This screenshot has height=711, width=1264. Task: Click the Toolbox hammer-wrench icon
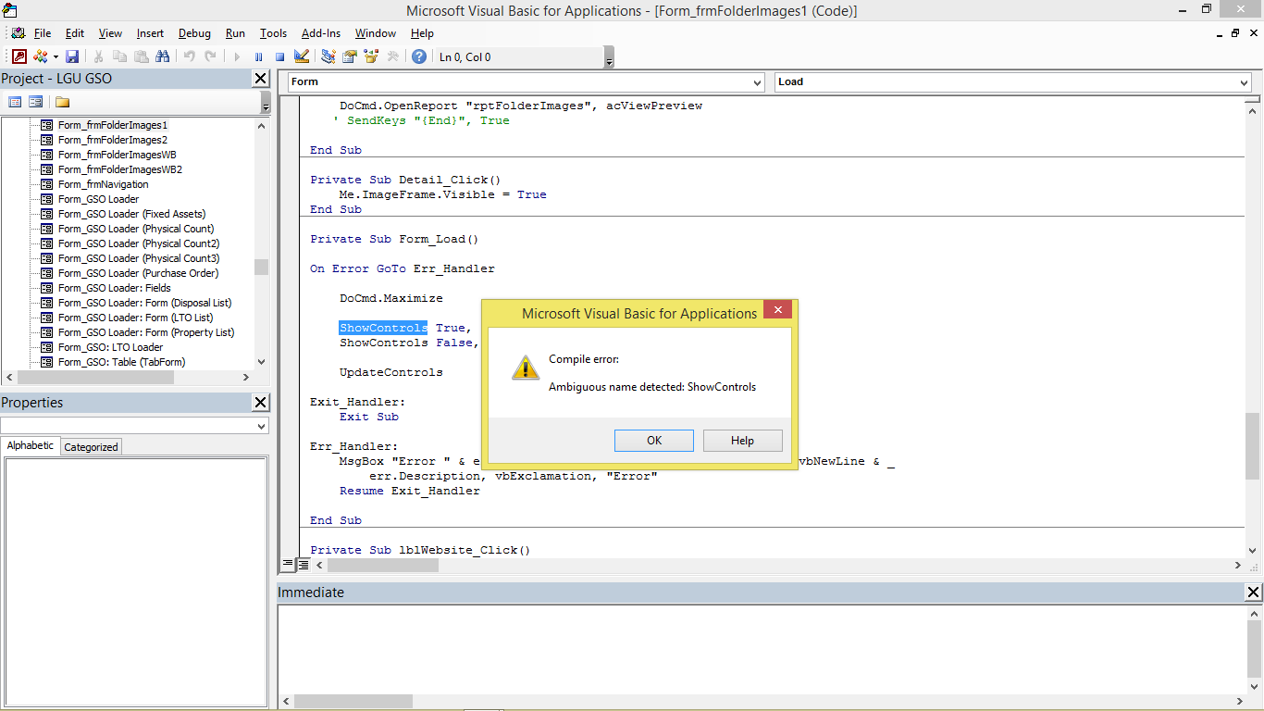(393, 56)
